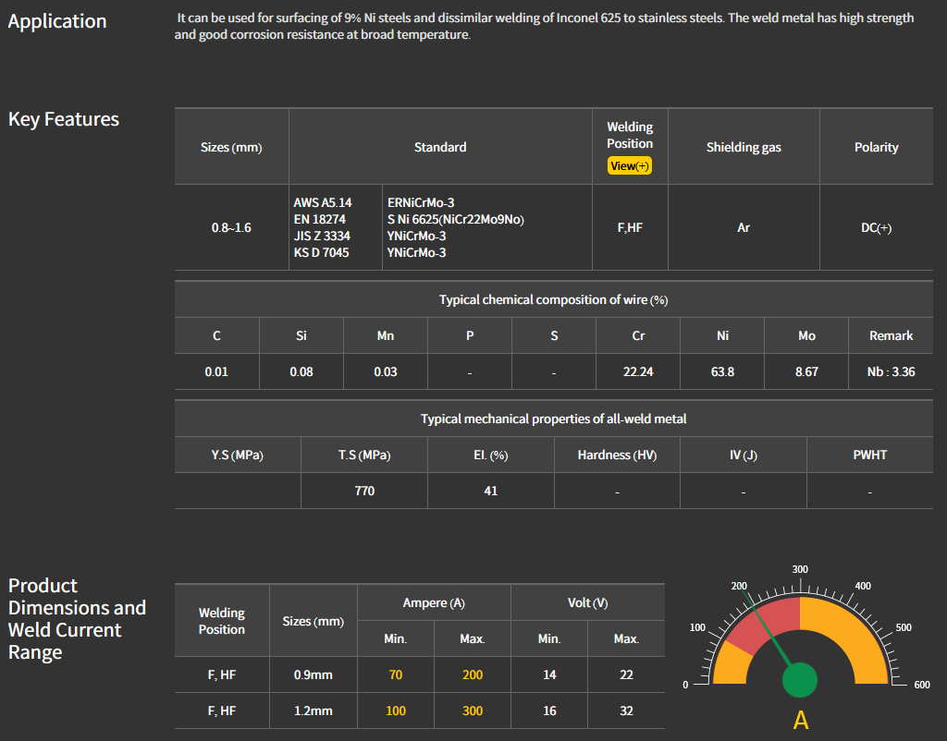Click the 'Shielding gas' column header
The height and width of the screenshot is (741, 947).
tap(744, 147)
